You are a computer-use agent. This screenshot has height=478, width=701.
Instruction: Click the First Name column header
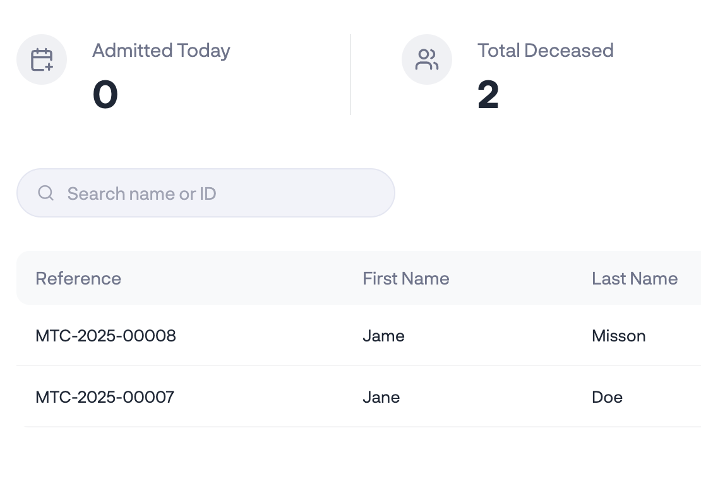[x=405, y=278]
